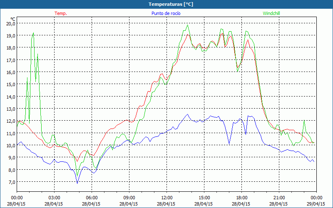Click the 21:00 time axis label
The height and width of the screenshot is (208, 333).
[279, 198]
